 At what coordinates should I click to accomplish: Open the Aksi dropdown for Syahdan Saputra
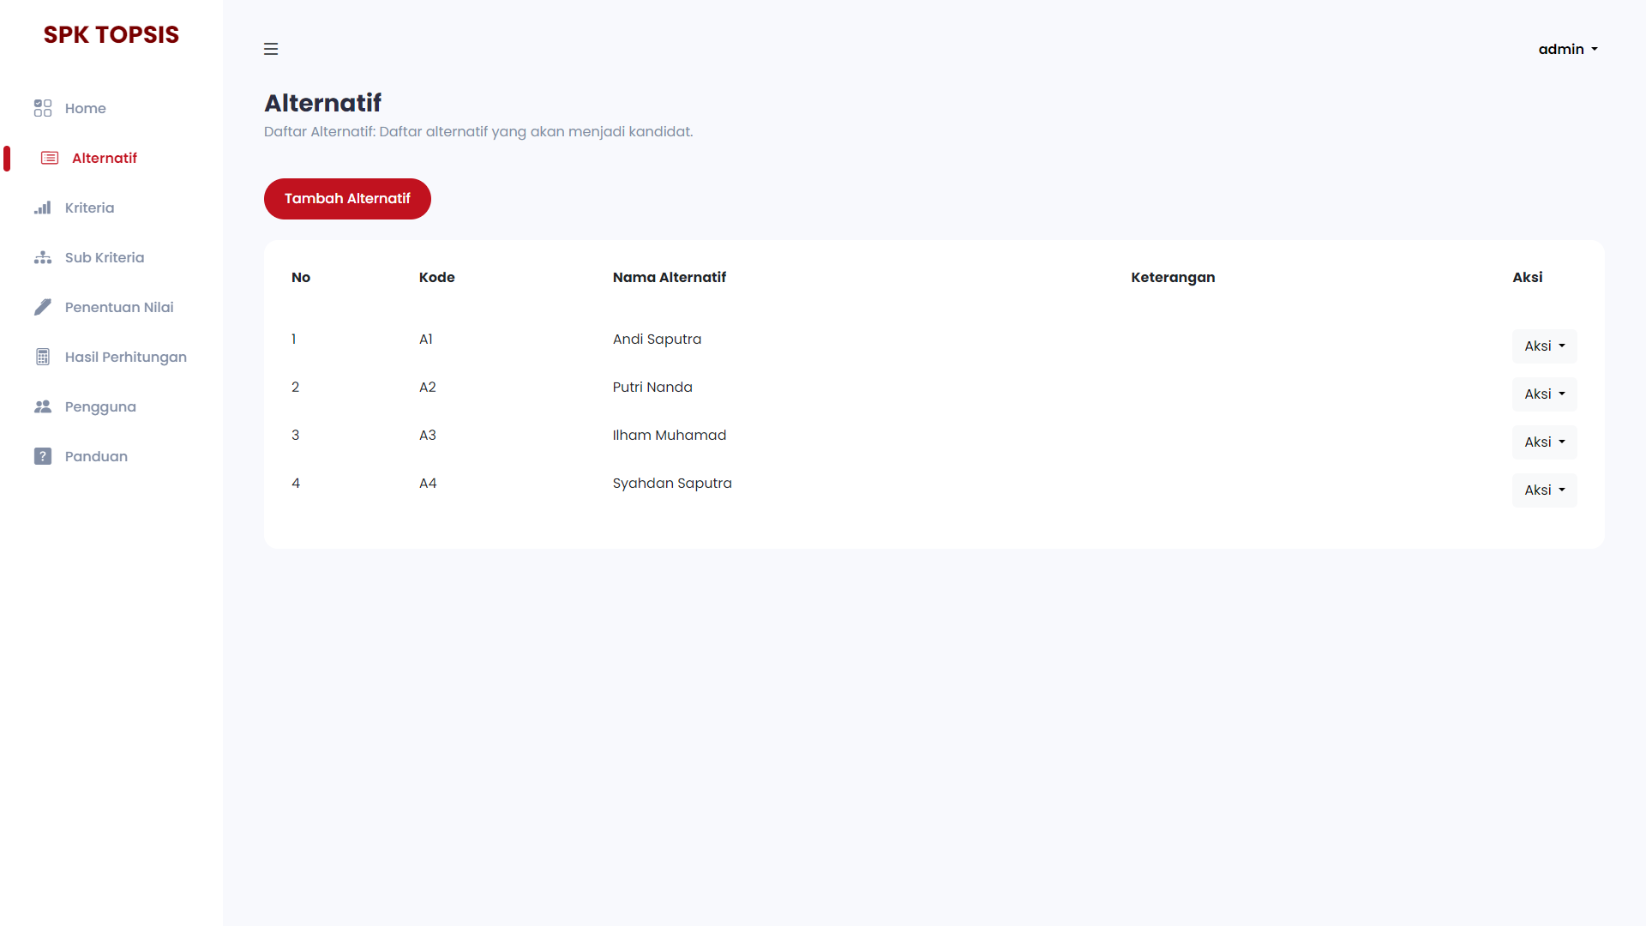pos(1544,490)
